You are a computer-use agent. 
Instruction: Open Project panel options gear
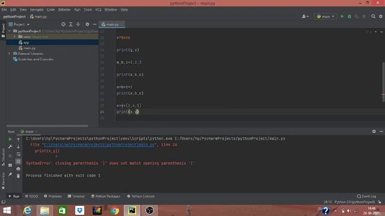click(x=87, y=24)
